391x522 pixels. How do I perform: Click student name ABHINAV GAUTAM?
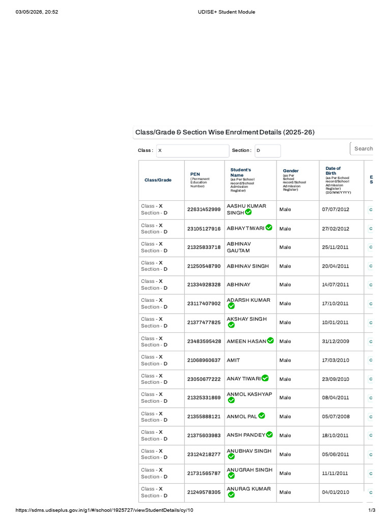click(239, 247)
